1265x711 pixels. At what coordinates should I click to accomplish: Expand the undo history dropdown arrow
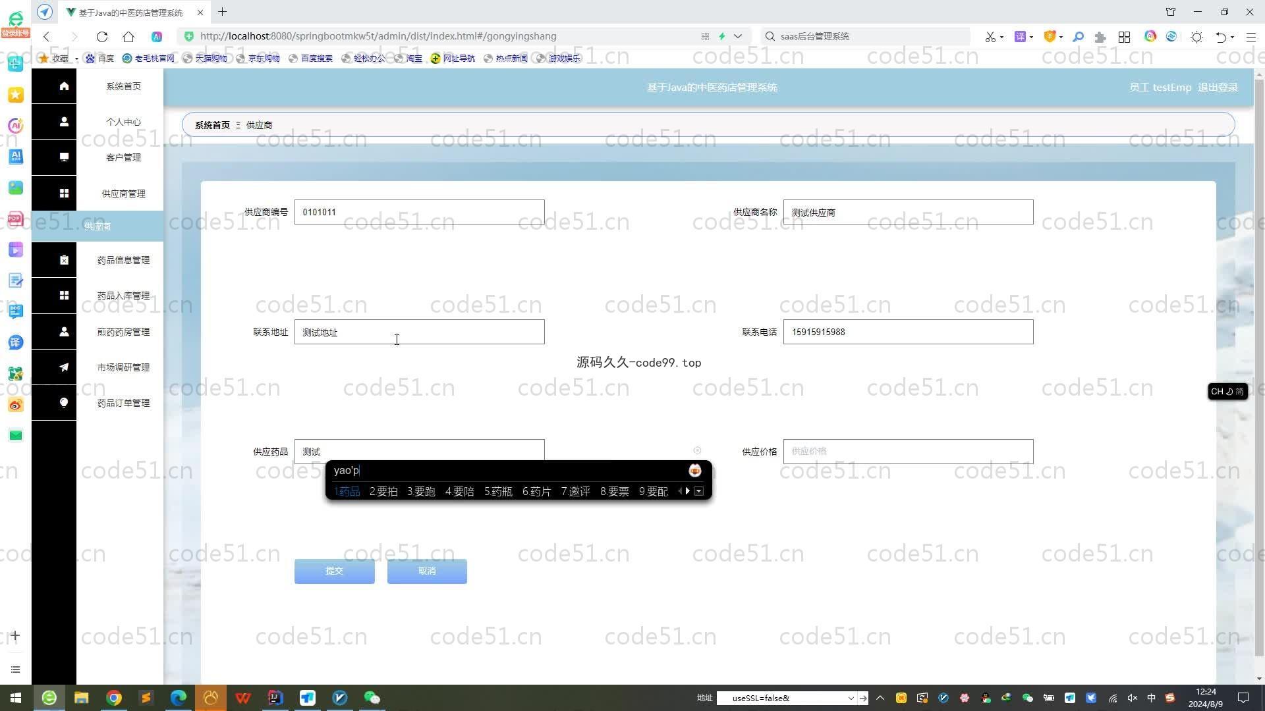[1233, 37]
